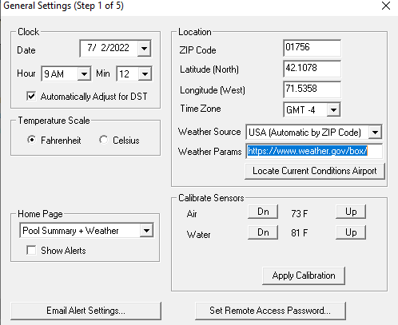The image size is (398, 325).
Task: Lower Water sensor calibration with Dn
Action: click(263, 232)
